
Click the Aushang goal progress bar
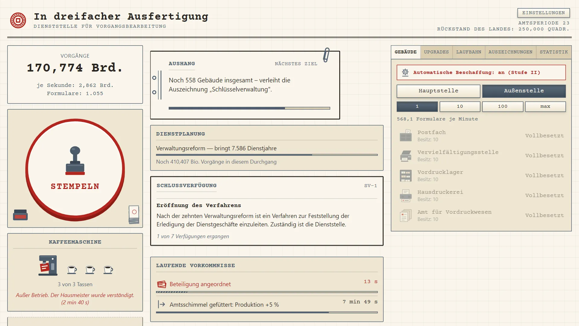249,108
